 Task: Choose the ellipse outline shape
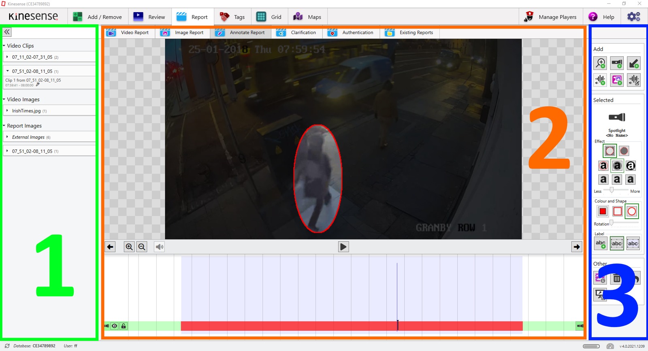coord(631,211)
